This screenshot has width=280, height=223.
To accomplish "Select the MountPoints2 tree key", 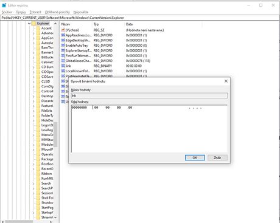I will 47,149.
